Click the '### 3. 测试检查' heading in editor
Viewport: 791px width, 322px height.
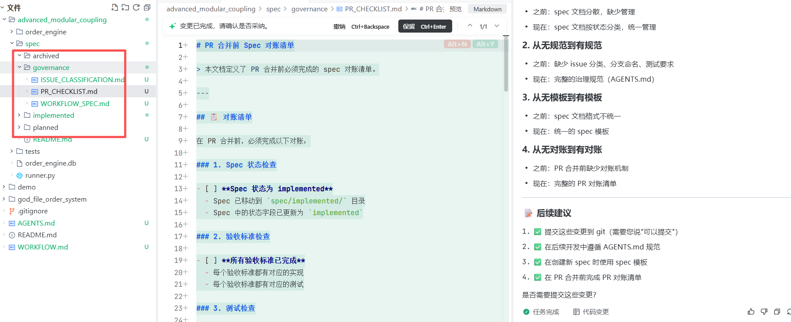[226, 308]
